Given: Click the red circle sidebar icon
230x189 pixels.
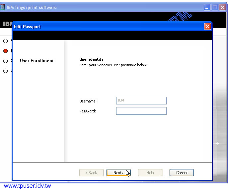Looking at the screenshot, I should click(5, 51).
